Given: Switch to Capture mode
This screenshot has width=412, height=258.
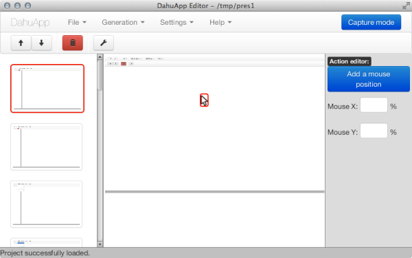Looking at the screenshot, I should click(371, 23).
